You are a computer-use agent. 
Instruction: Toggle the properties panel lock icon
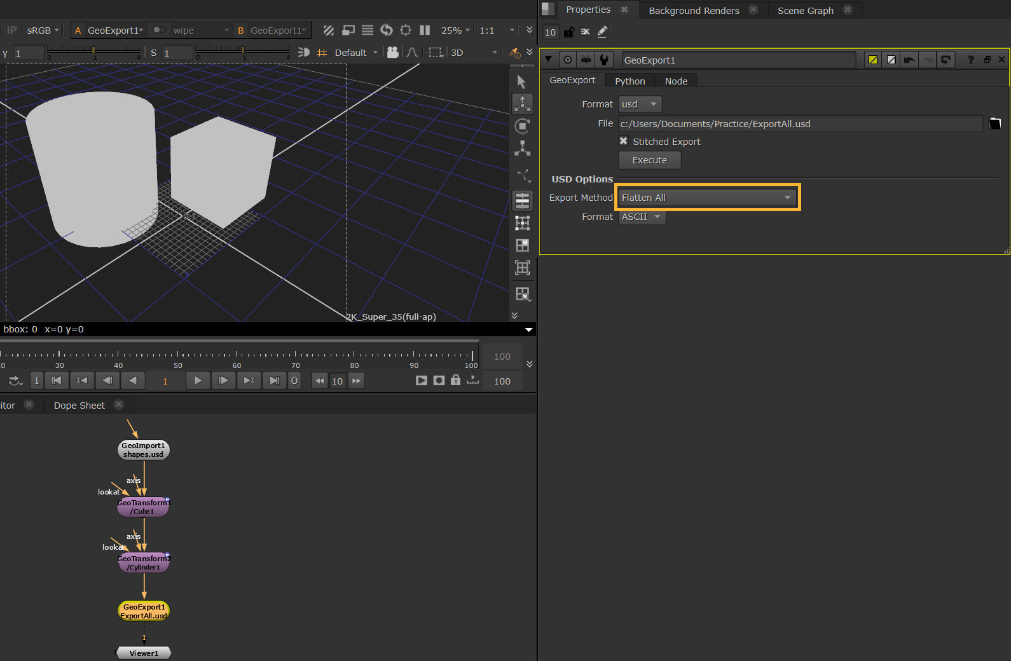click(568, 32)
